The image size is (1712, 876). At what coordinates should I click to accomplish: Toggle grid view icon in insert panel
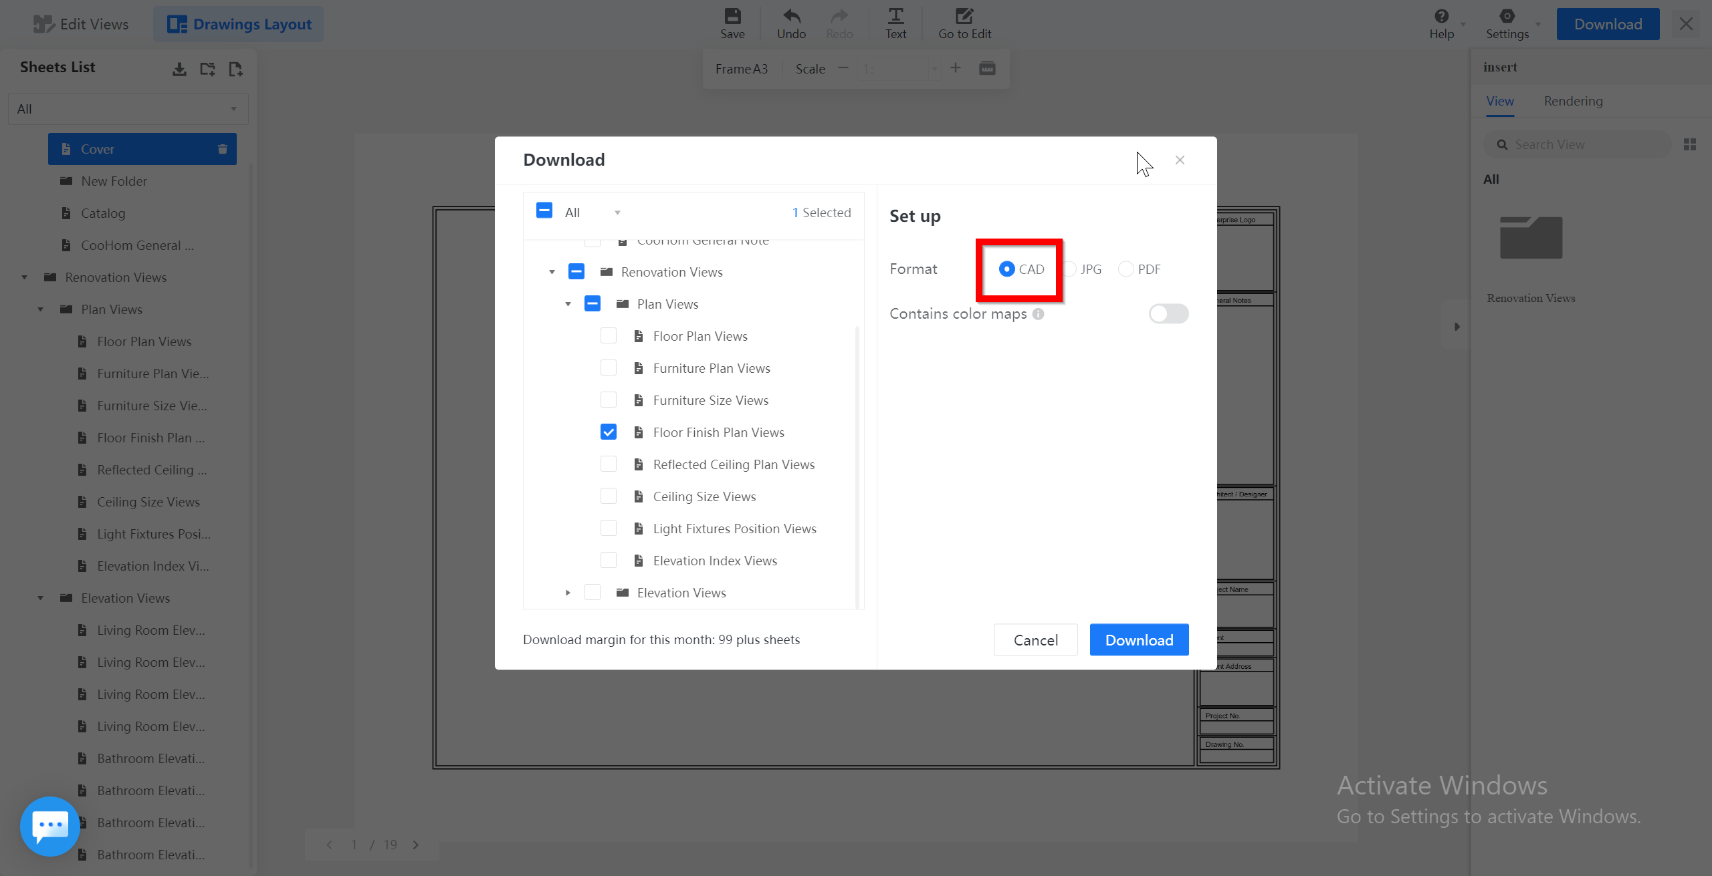pyautogui.click(x=1690, y=144)
